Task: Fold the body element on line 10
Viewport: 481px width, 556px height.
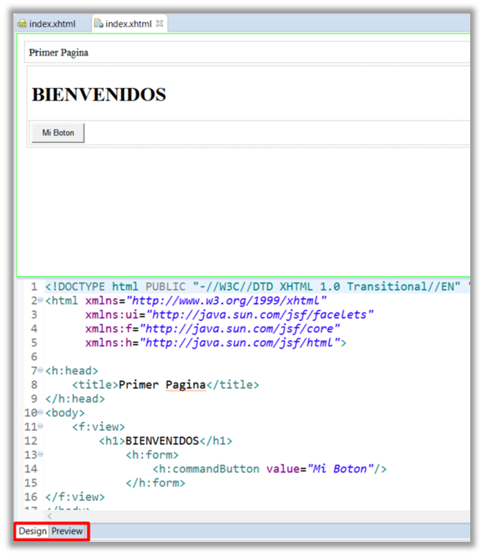Action: 40,413
